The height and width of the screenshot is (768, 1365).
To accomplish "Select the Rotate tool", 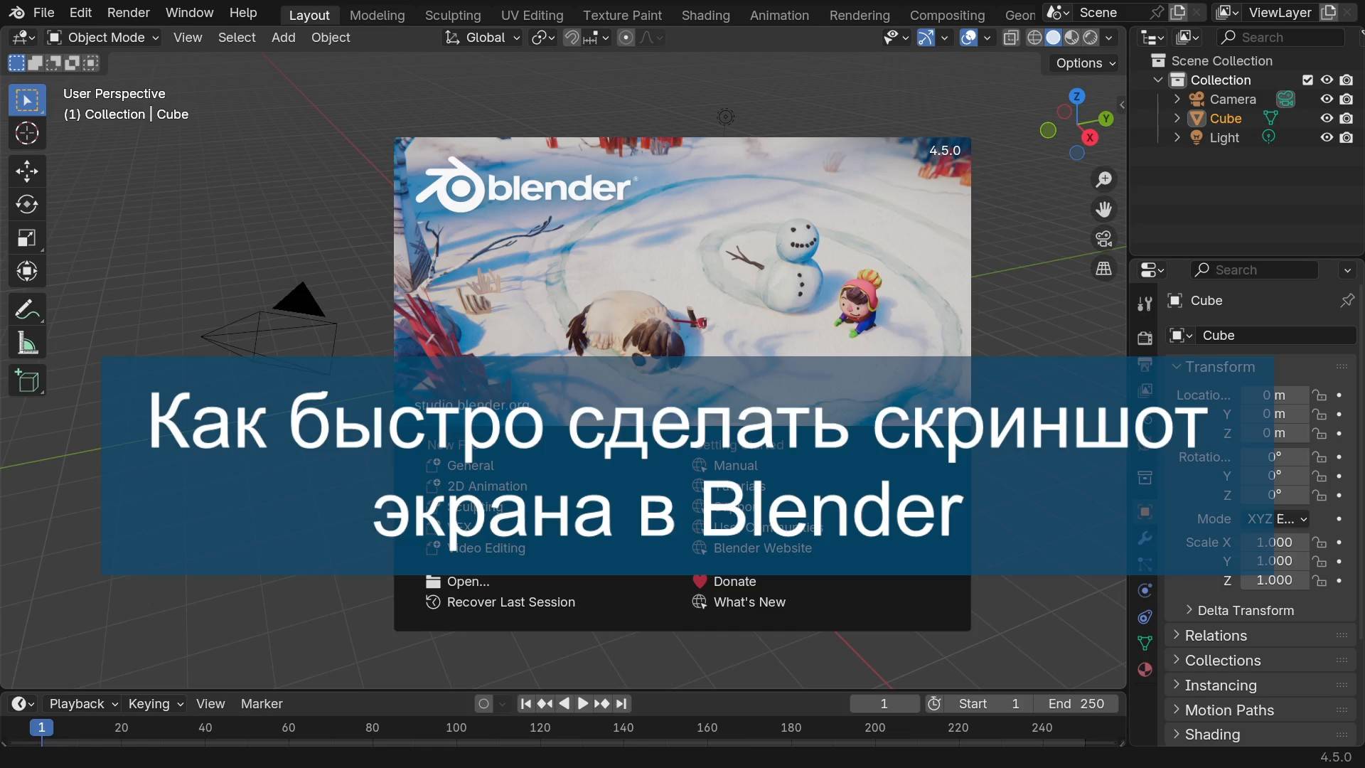I will (x=27, y=204).
